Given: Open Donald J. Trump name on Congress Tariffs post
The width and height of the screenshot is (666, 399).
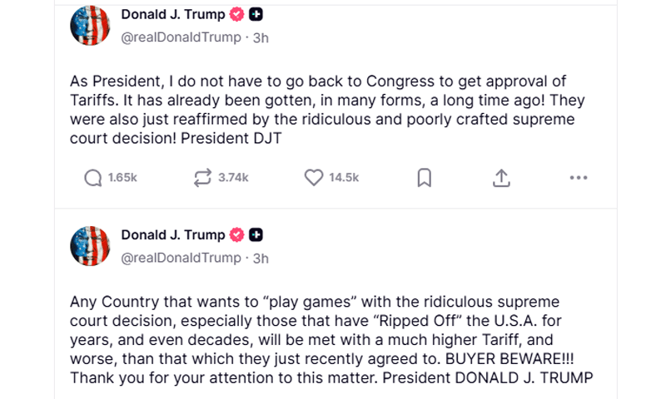Looking at the screenshot, I should pos(173,15).
